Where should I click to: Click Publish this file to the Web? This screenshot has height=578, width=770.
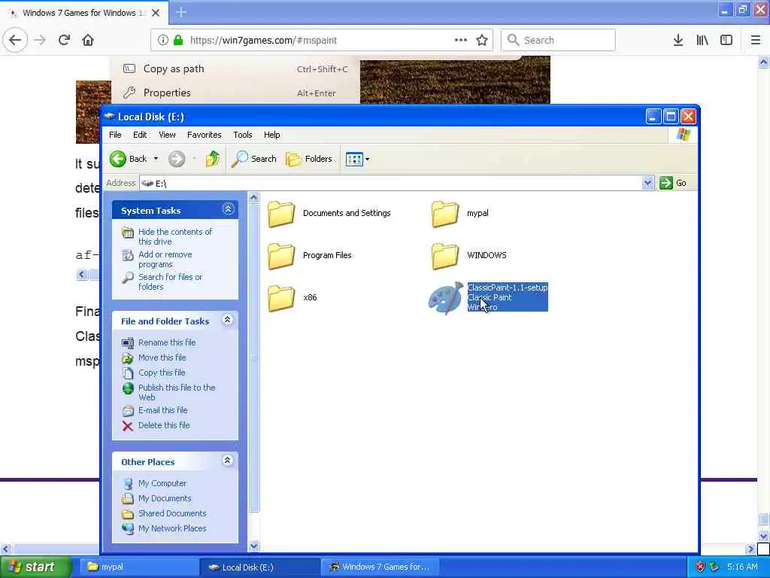tap(177, 392)
